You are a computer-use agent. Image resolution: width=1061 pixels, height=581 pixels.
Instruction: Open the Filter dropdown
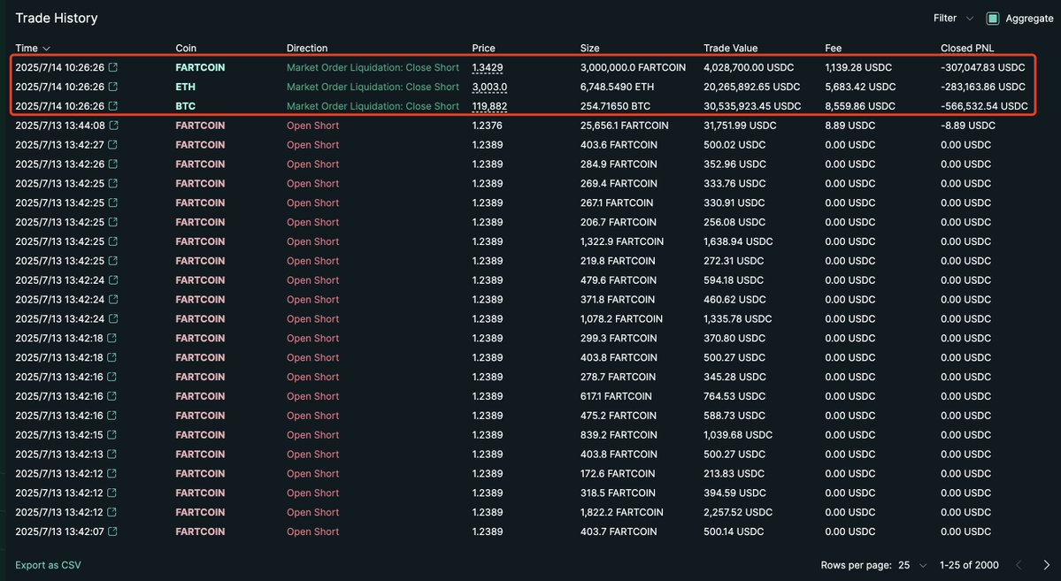pyautogui.click(x=953, y=19)
